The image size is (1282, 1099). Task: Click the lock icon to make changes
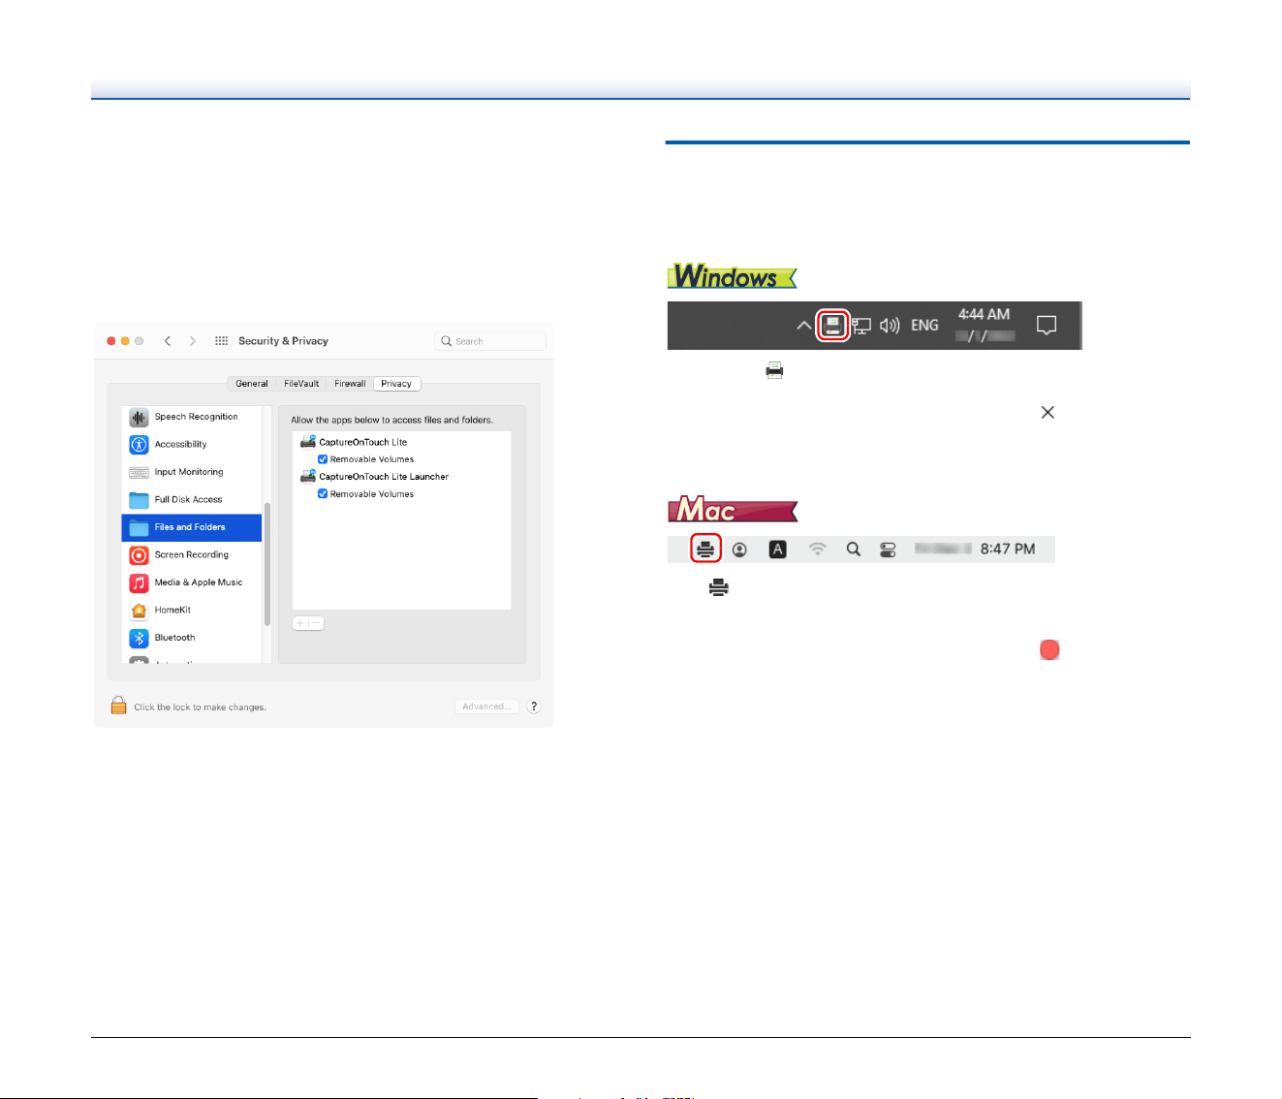[x=118, y=706]
